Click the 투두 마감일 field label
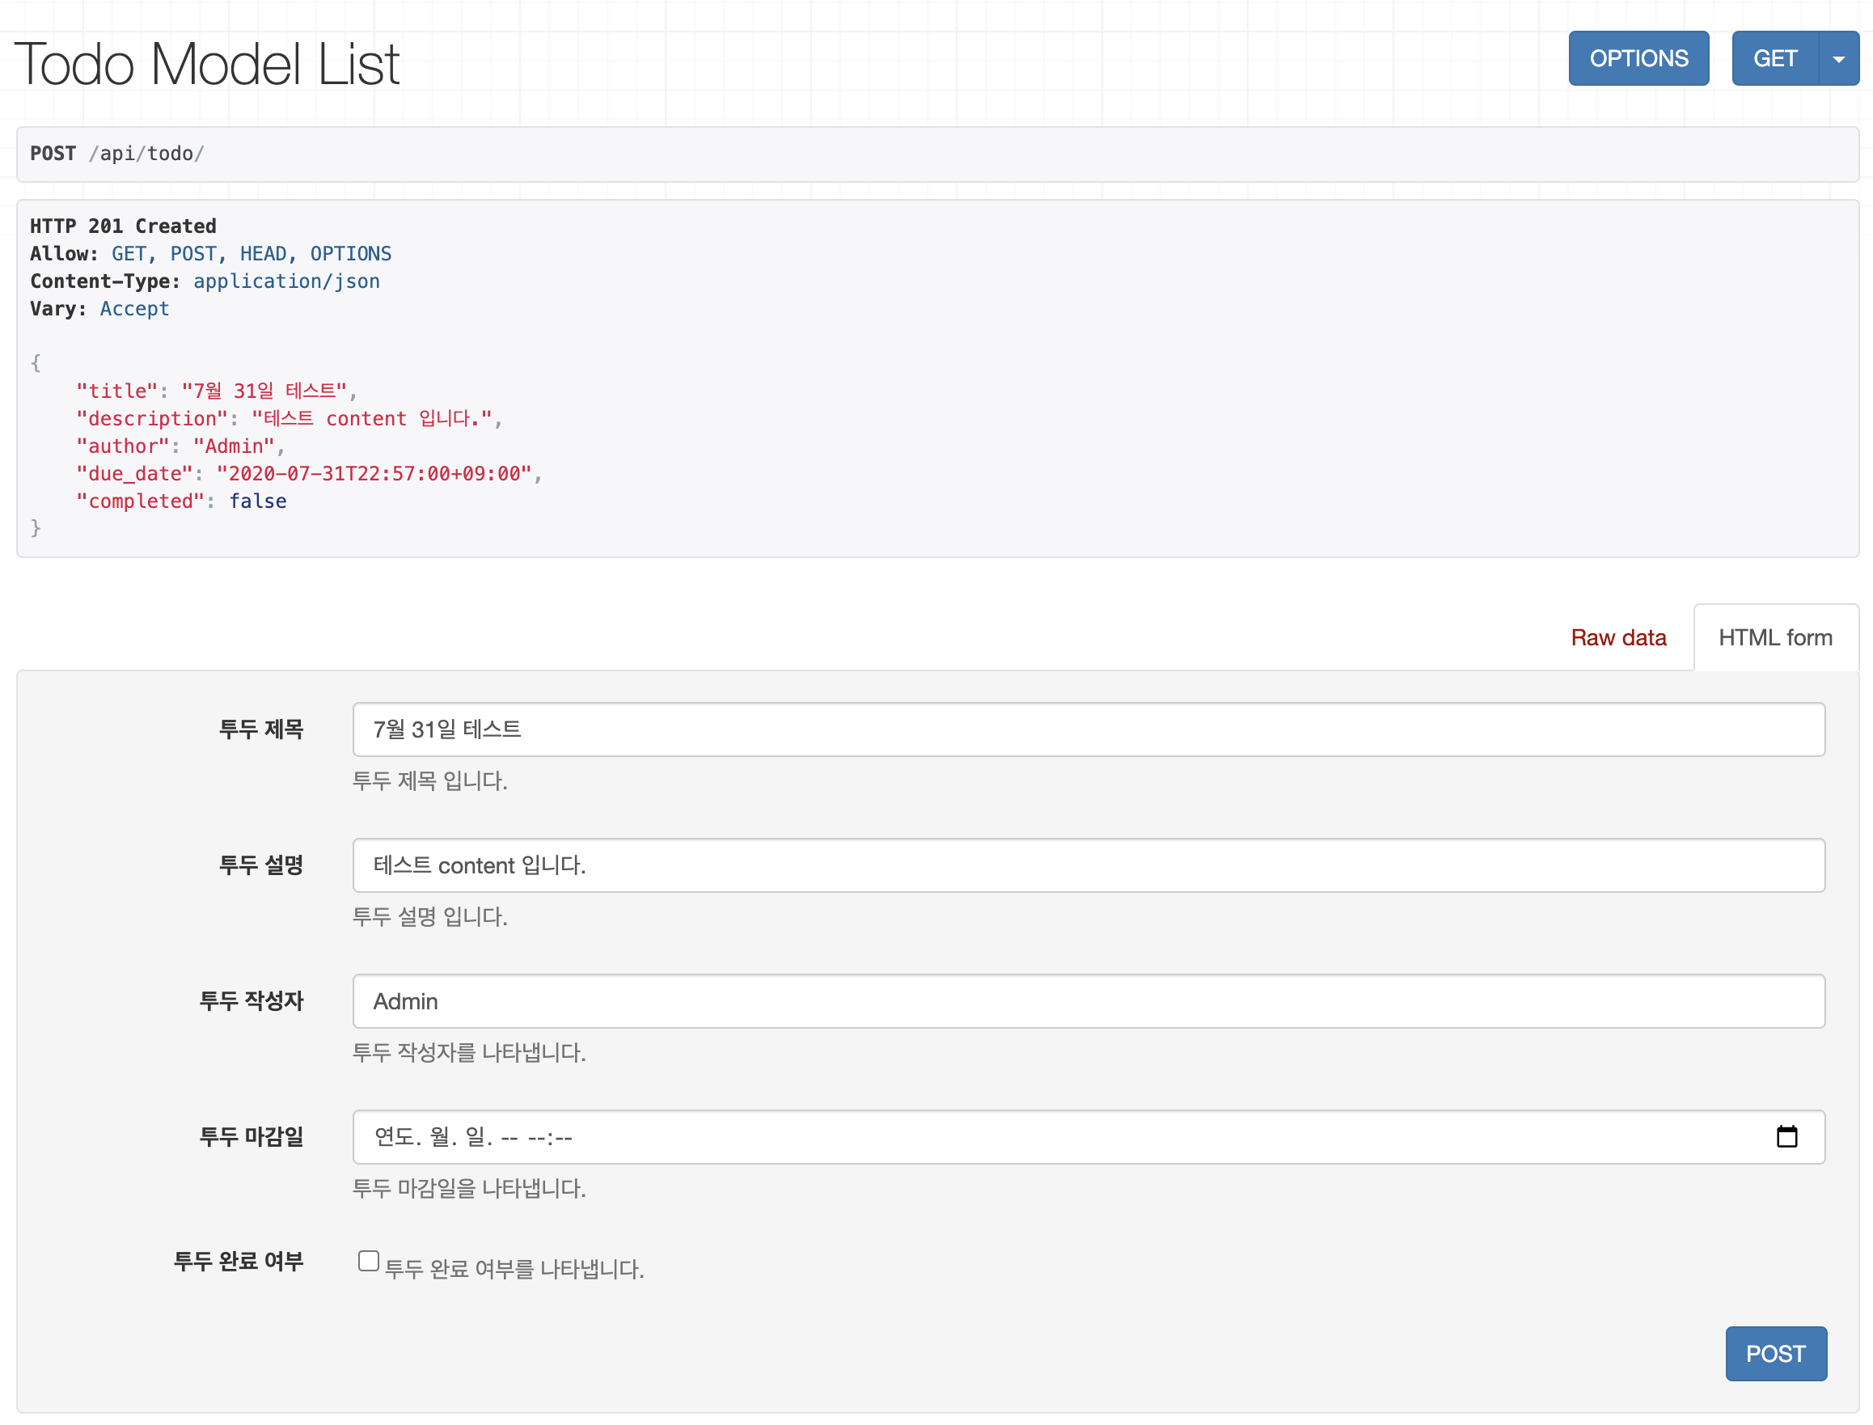The width and height of the screenshot is (1873, 1425). 251,1136
